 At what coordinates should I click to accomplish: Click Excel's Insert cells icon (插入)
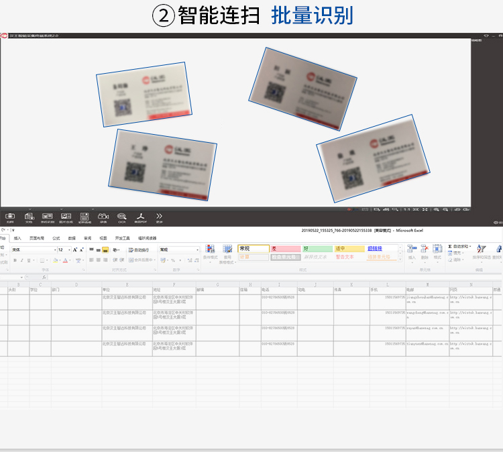click(412, 251)
